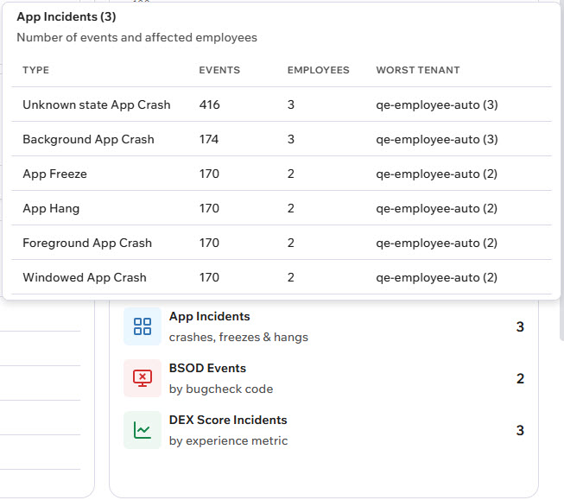Click employees count for Windowed App Crash
564x500 pixels.
(x=291, y=277)
